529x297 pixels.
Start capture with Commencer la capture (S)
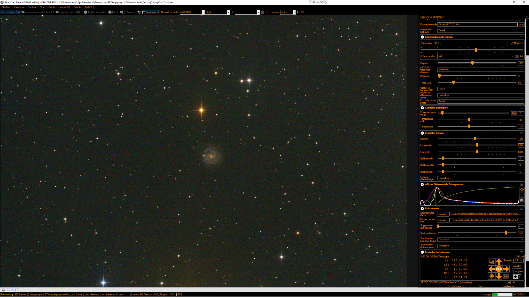[x=38, y=12]
